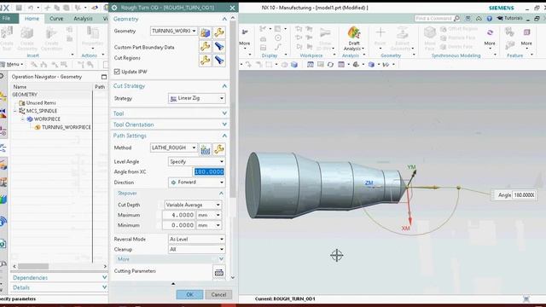
Task: Click shaded rendering style cube icon
Action: tap(371, 65)
